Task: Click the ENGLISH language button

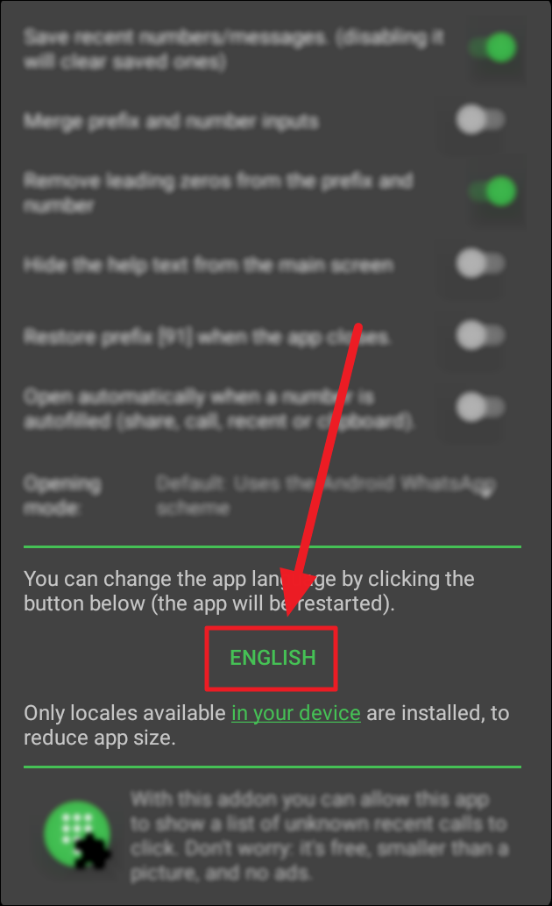Action: (272, 658)
